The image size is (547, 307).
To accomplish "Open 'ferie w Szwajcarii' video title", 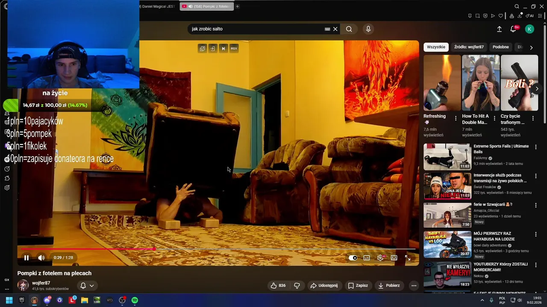I will click(x=493, y=205).
